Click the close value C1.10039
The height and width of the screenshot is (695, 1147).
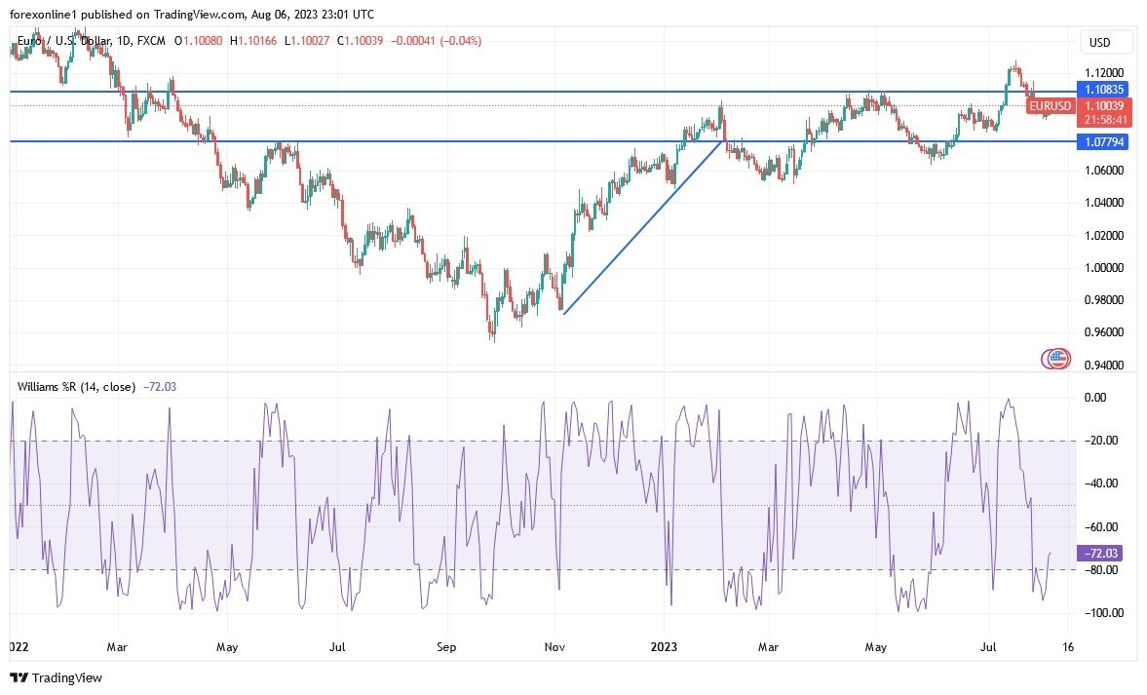[x=360, y=41]
